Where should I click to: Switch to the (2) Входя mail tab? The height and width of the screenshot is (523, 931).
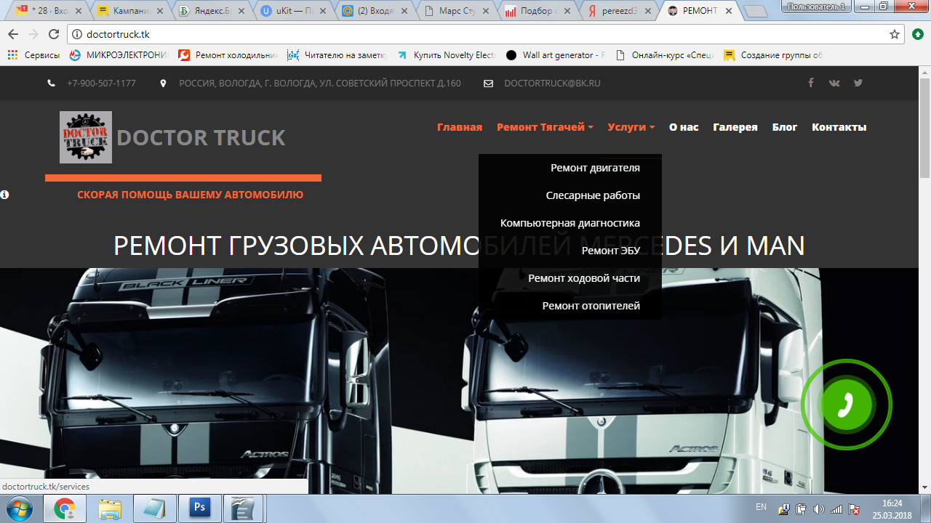tap(376, 10)
